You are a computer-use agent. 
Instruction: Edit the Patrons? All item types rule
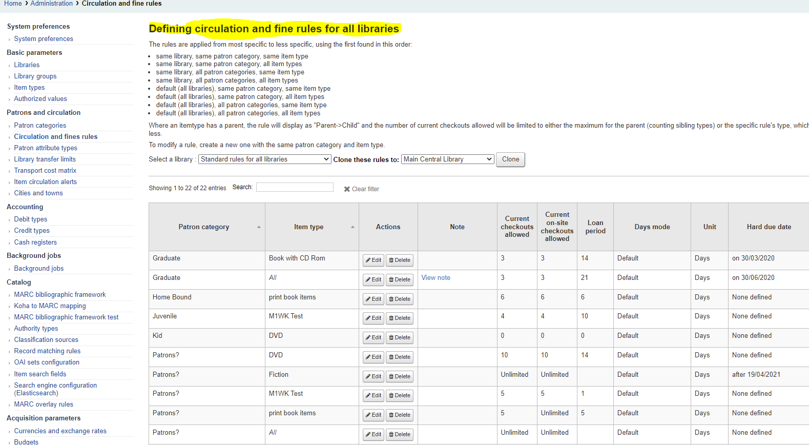point(374,435)
